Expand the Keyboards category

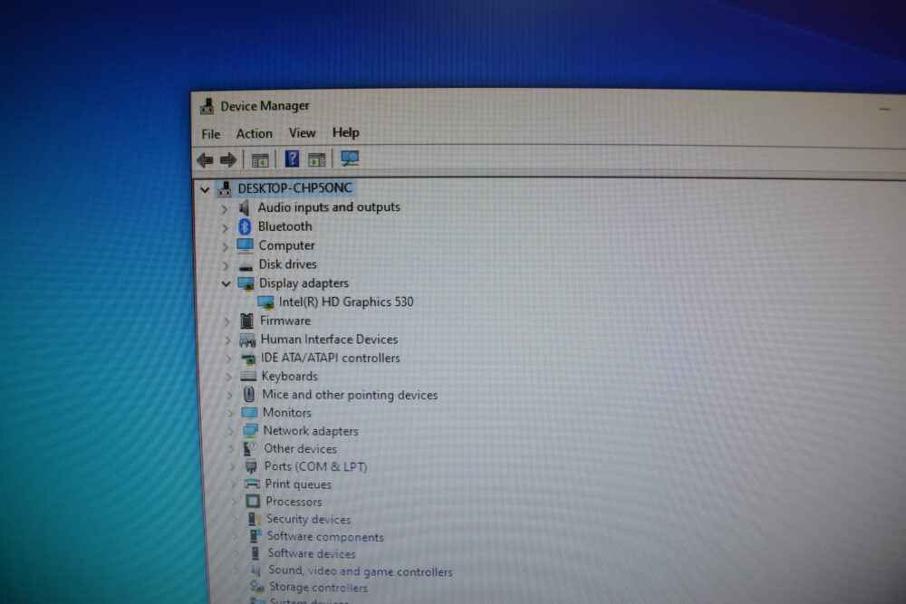229,378
